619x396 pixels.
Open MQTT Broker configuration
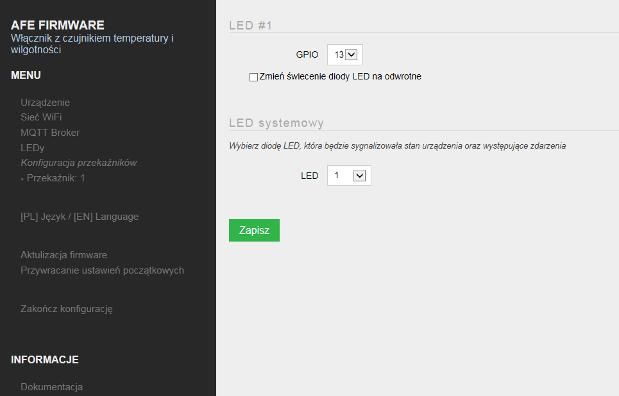[50, 133]
